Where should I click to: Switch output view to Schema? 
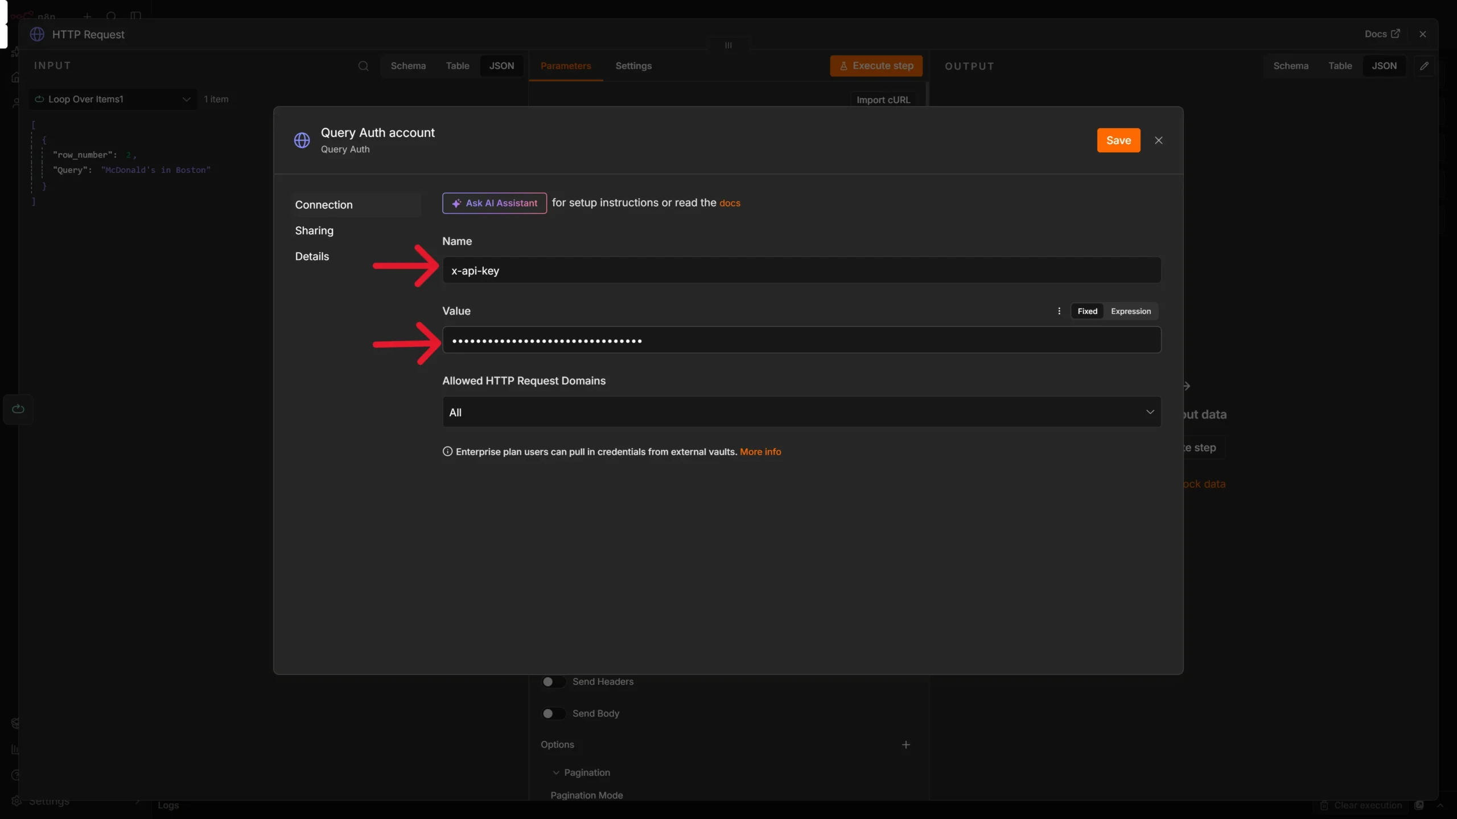(x=1291, y=66)
